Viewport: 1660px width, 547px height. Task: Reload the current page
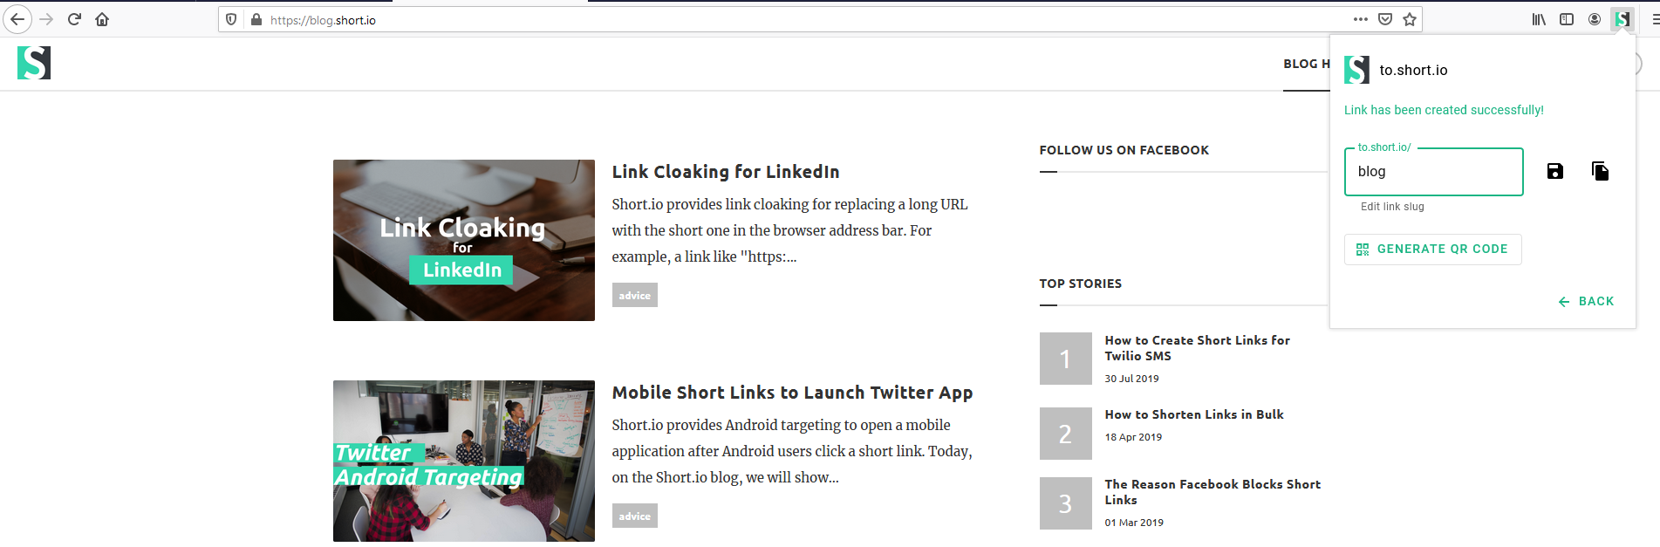point(74,19)
